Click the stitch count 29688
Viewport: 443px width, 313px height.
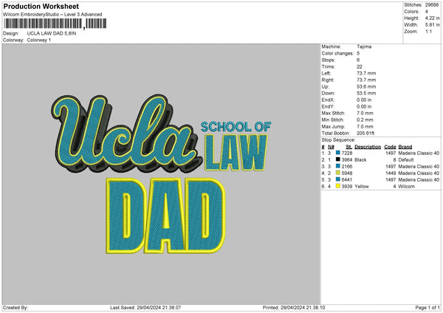[x=432, y=5]
